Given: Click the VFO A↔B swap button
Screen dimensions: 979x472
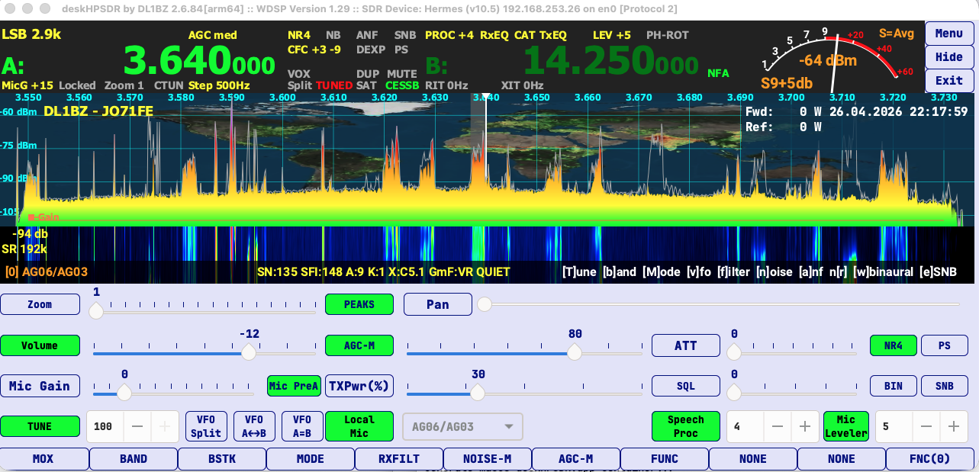Looking at the screenshot, I should [254, 426].
